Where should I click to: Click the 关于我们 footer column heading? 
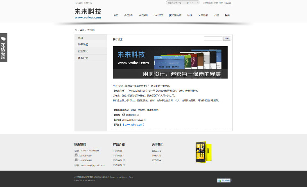(158, 144)
